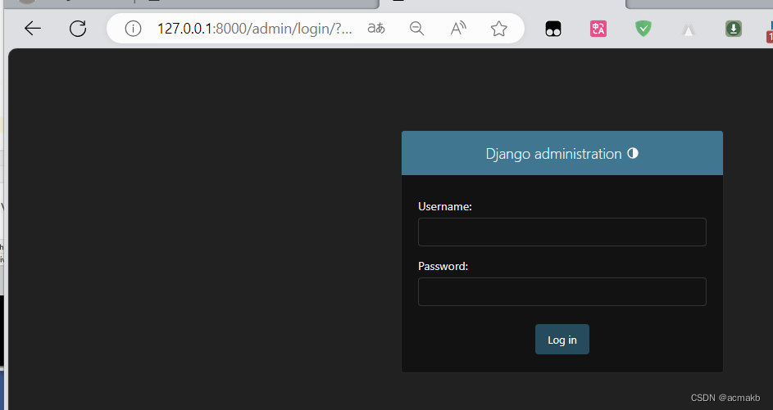The width and height of the screenshot is (773, 410).
Task: Toggle Django admin light/dark theme
Action: tap(633, 154)
